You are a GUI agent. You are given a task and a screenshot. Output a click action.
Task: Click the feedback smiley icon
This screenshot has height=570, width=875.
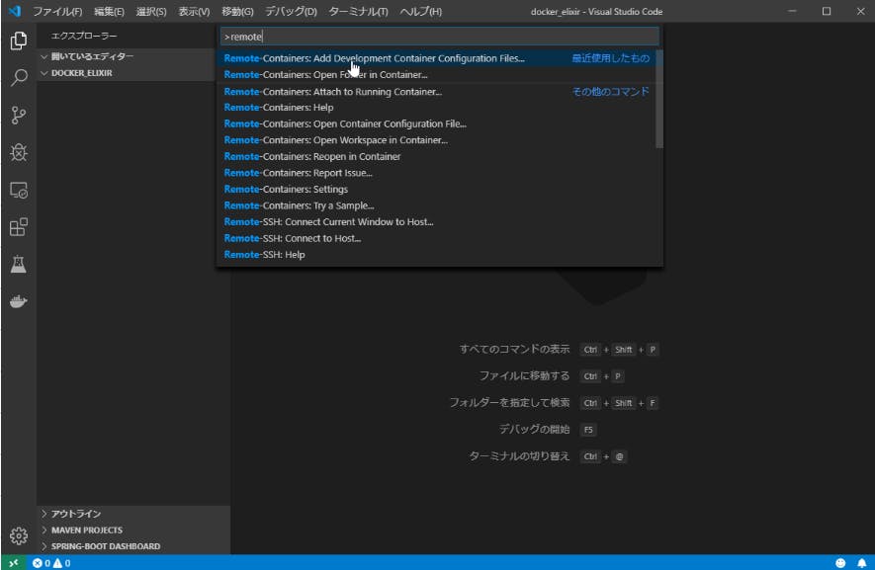[x=840, y=563]
